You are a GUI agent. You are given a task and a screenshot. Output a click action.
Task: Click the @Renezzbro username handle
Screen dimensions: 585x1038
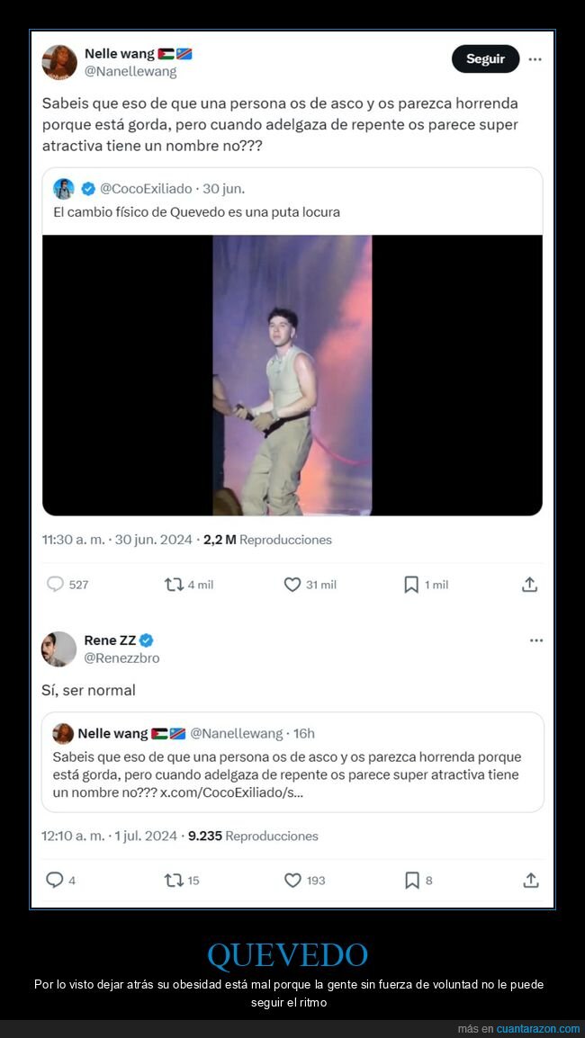pyautogui.click(x=122, y=658)
